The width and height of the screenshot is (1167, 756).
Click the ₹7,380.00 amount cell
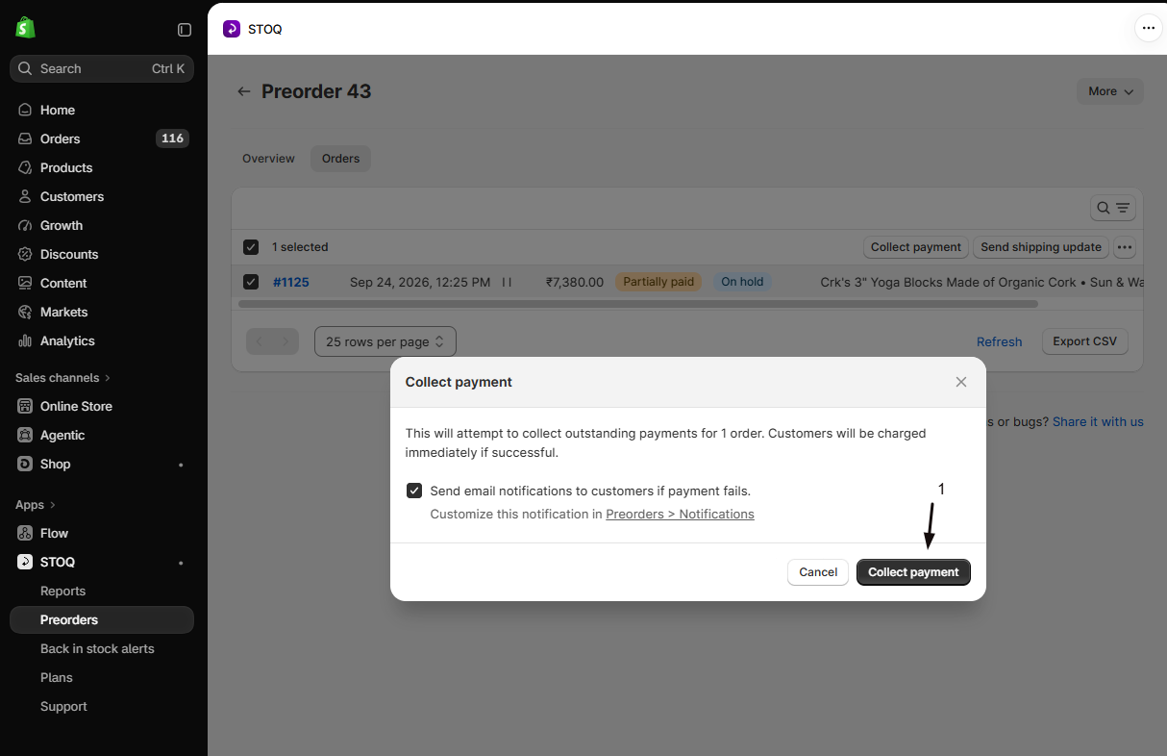(575, 282)
